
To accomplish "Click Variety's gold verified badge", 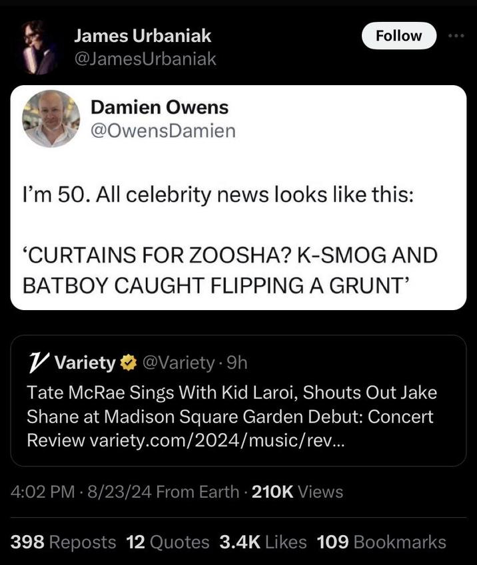I will point(127,363).
